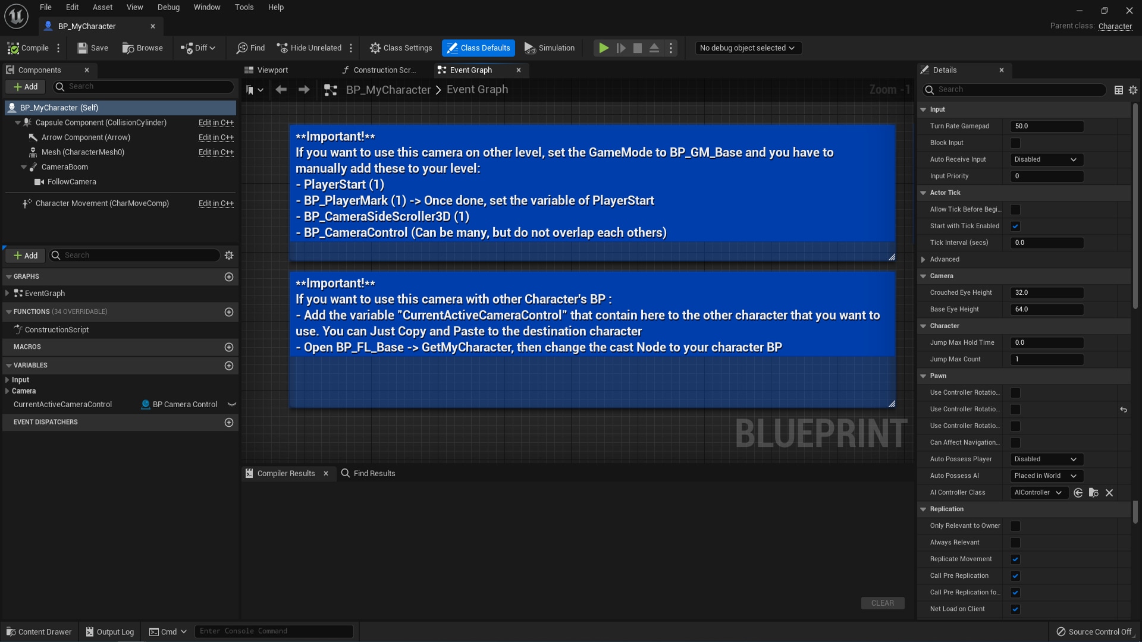Add a new component
The width and height of the screenshot is (1142, 642).
point(26,87)
